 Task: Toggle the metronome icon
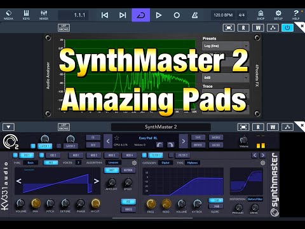coord(194,15)
